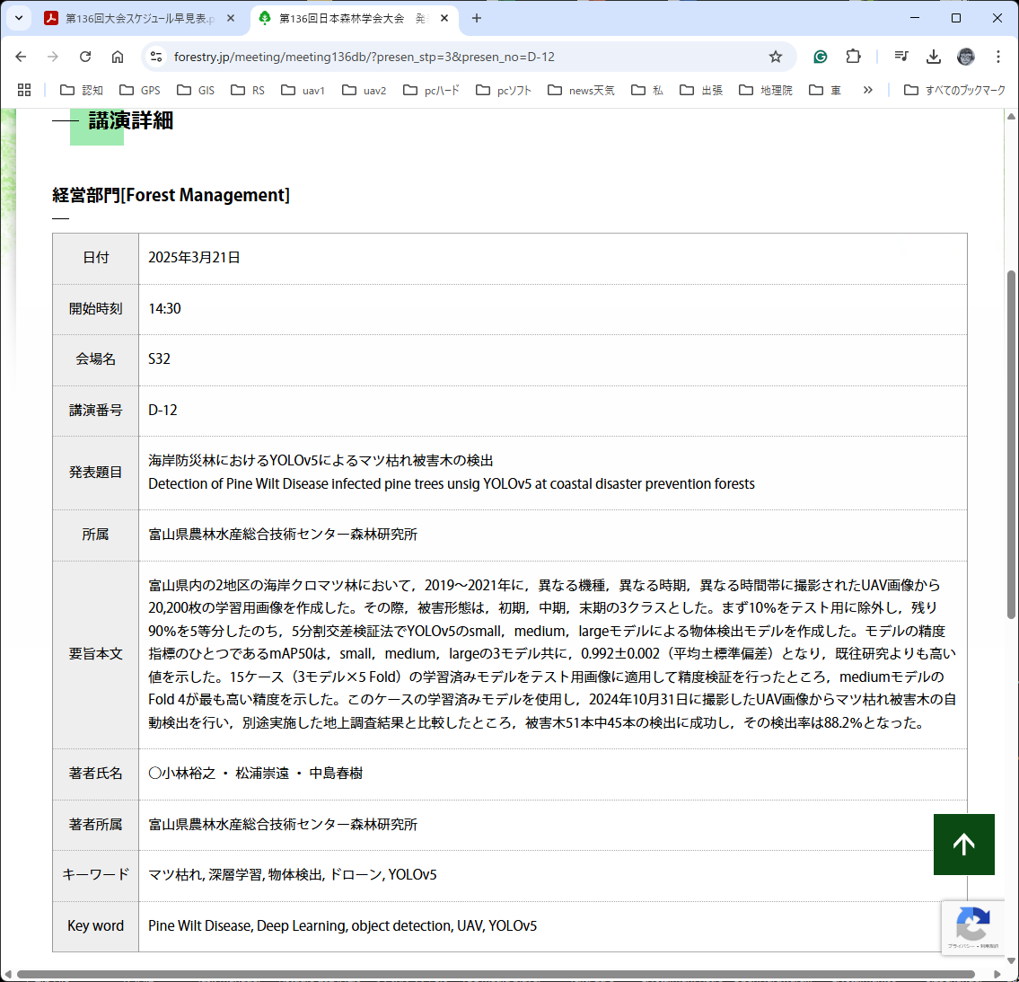Go forward to next page
The image size is (1019, 982).
(53, 57)
